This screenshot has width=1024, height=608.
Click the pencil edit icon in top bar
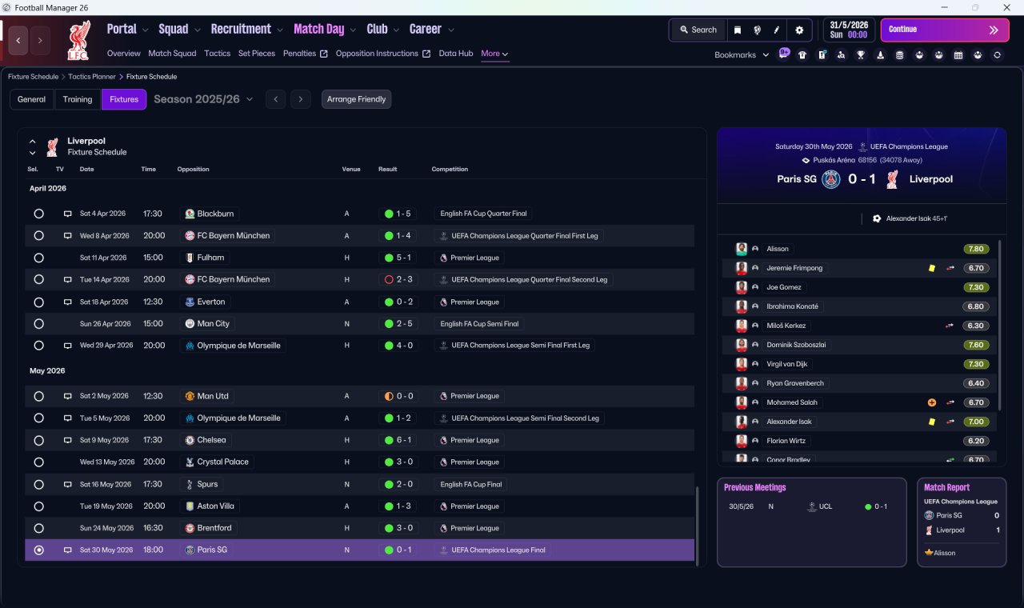776,30
